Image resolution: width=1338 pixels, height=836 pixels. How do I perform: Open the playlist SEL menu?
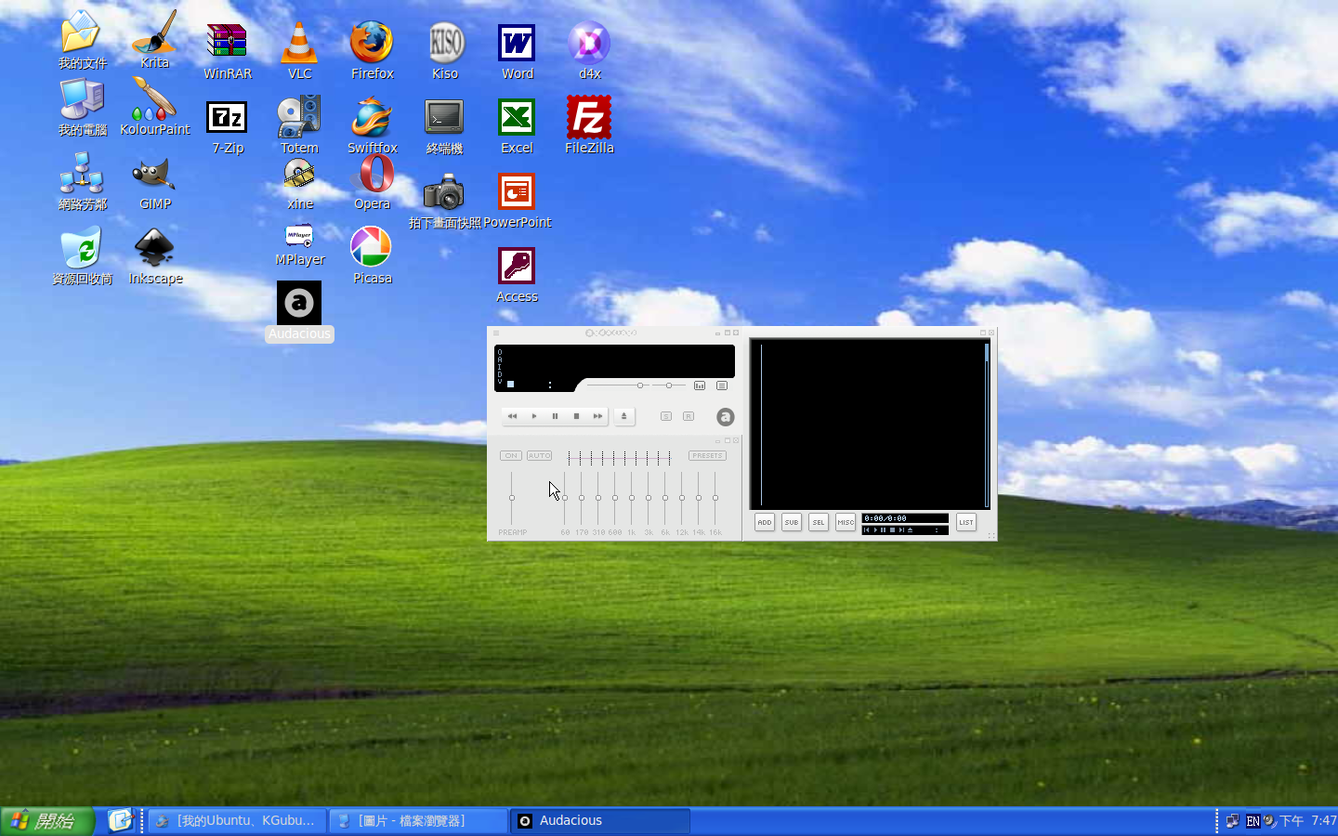click(819, 522)
